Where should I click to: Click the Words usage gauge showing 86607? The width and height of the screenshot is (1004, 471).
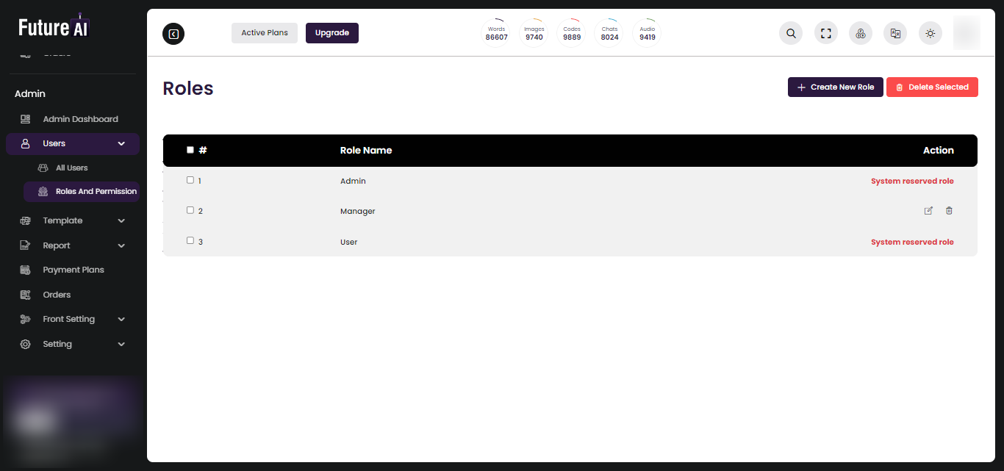[x=496, y=32]
